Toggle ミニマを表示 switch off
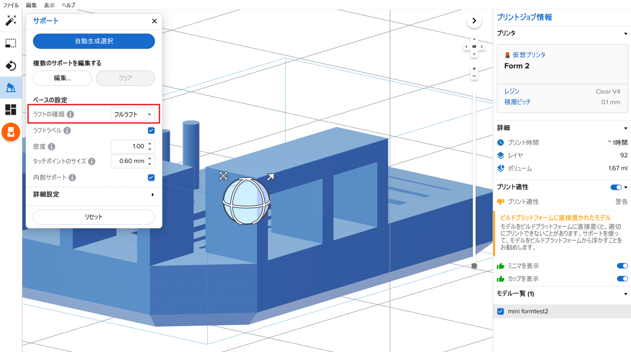 point(622,266)
